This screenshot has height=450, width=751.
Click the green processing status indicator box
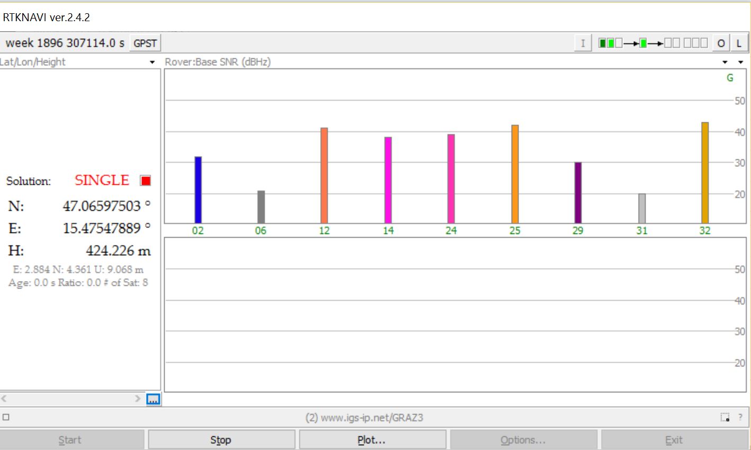[x=643, y=43]
